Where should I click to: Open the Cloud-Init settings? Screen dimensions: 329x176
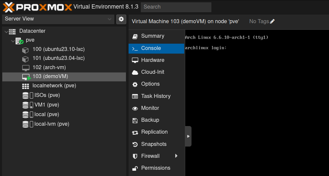152,72
